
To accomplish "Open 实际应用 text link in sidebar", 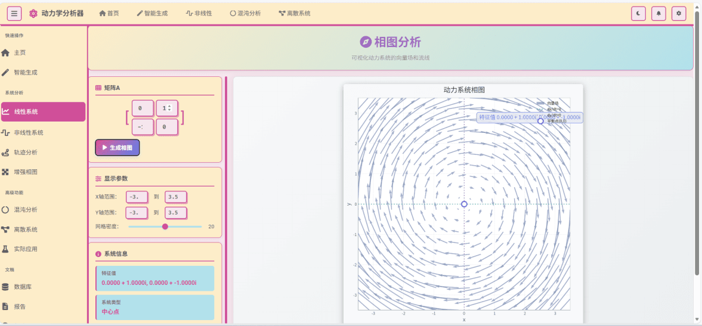I will (x=26, y=249).
